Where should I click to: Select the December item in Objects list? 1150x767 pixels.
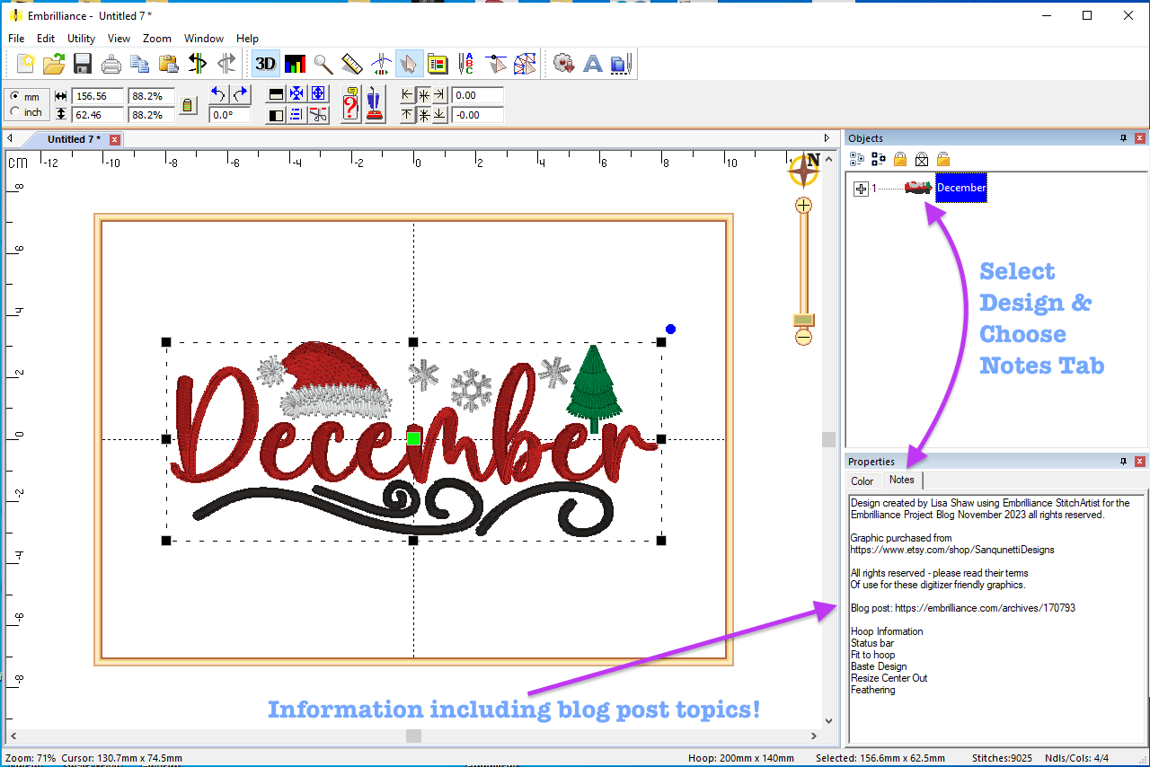(961, 189)
